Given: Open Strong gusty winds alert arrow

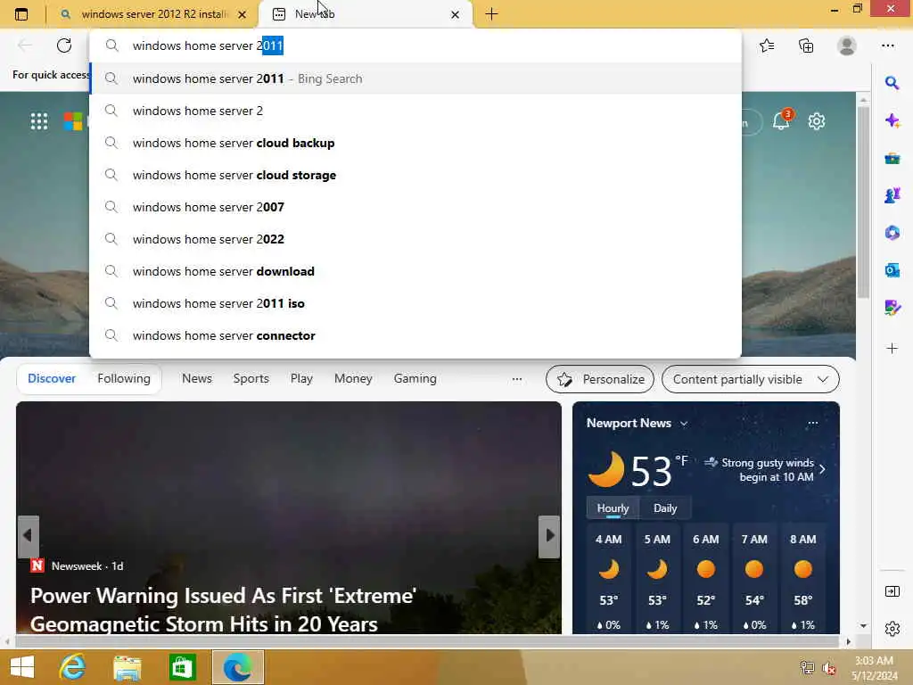Looking at the screenshot, I should tap(822, 469).
